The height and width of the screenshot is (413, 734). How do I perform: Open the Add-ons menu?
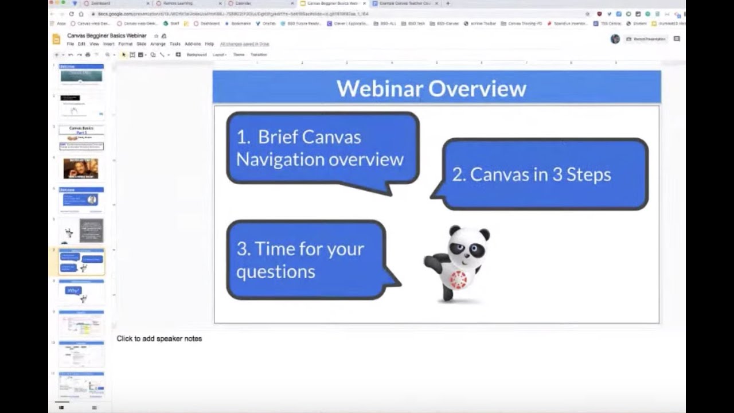pos(193,44)
